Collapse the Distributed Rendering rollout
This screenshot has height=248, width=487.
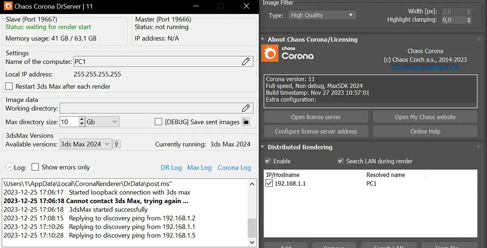[x=262, y=147]
